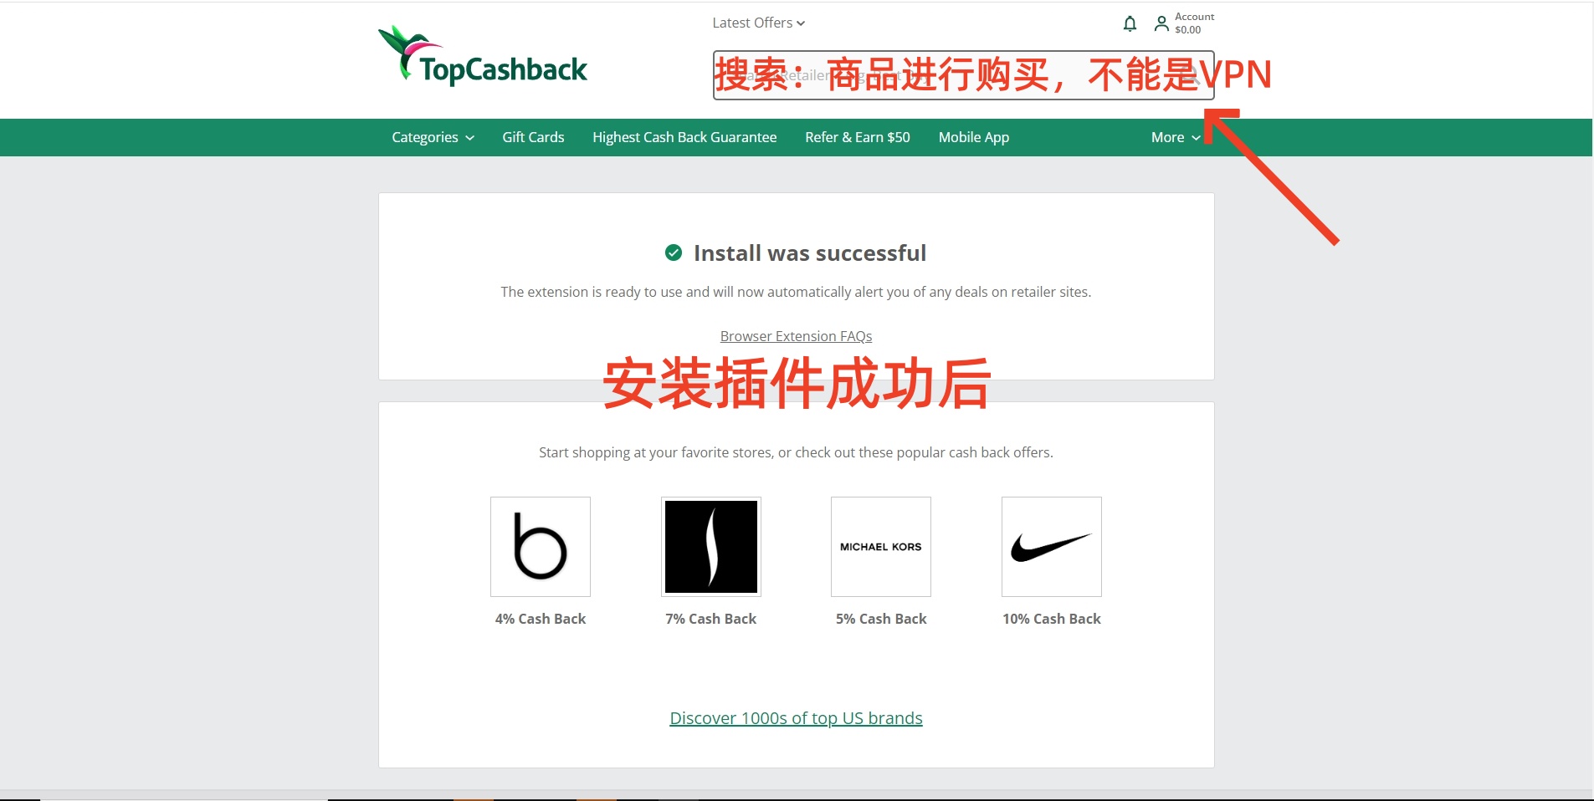Select the Nike cash back offer
Screen dimensions: 1594x801
pos(1051,546)
